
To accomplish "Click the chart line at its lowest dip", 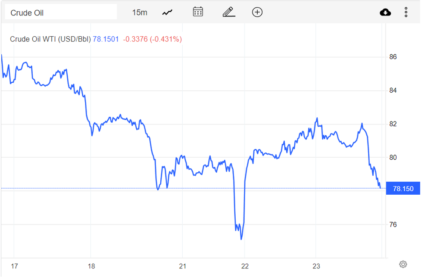I will pyautogui.click(x=241, y=239).
